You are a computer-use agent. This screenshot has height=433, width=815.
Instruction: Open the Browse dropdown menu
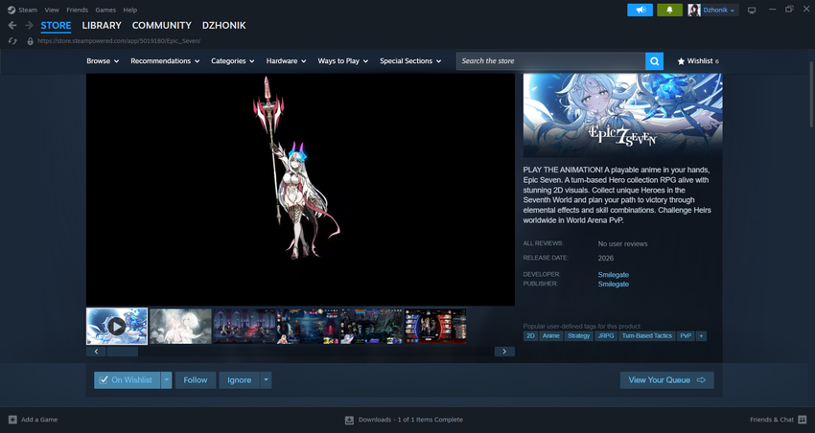103,61
